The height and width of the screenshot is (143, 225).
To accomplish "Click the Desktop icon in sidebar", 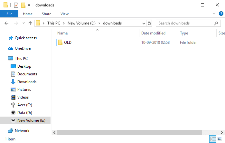I will coord(13,66).
